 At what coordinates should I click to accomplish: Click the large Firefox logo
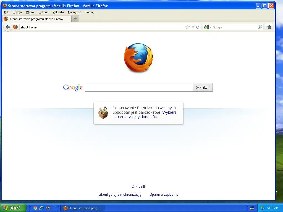tap(139, 58)
